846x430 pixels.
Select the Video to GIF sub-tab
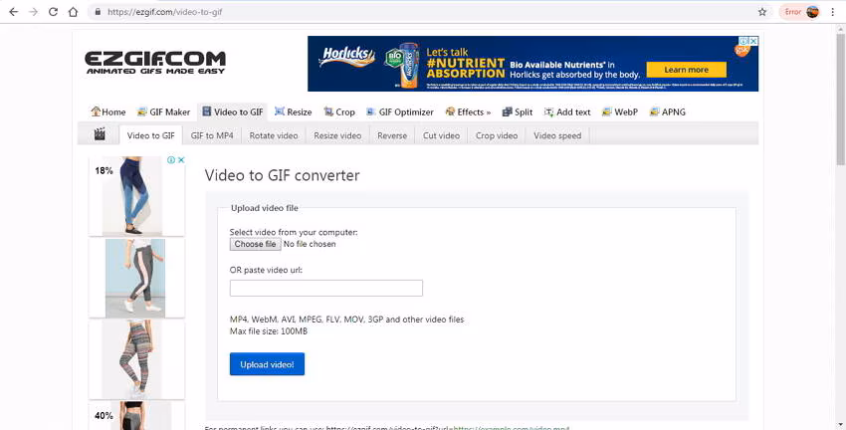pyautogui.click(x=151, y=135)
